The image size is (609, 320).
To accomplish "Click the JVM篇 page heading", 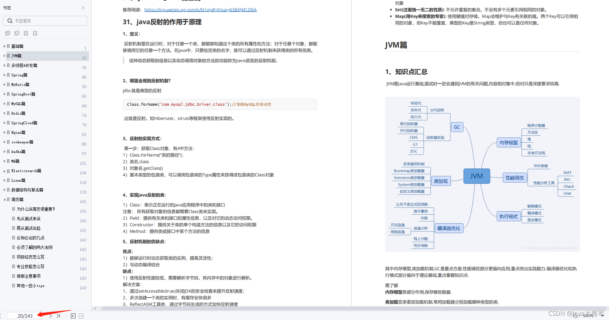I will [x=396, y=45].
